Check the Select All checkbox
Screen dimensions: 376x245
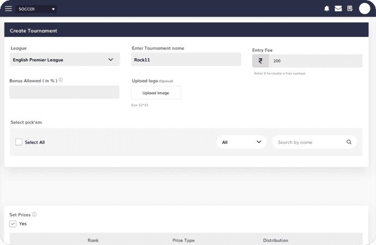point(19,142)
